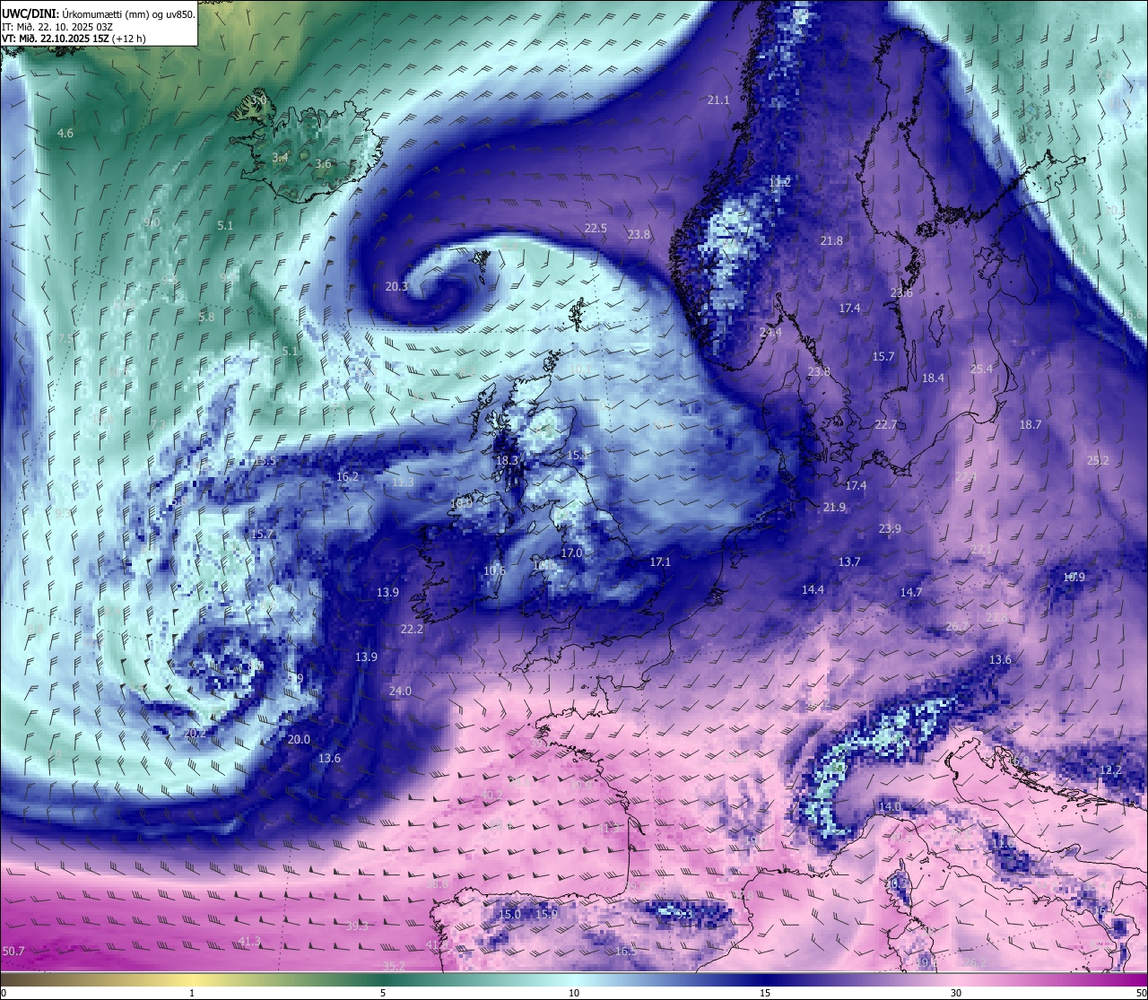Click the 23.6 value near the Gulf of Bothnia

(901, 292)
